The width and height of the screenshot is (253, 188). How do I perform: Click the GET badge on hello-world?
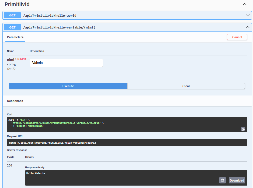[12, 15]
